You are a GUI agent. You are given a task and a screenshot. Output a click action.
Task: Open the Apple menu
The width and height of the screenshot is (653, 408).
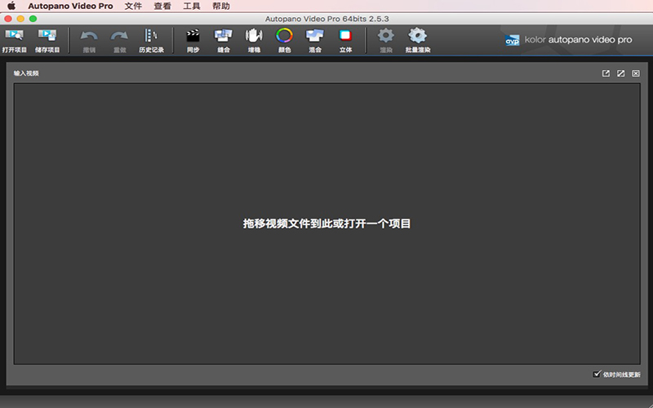pyautogui.click(x=11, y=6)
